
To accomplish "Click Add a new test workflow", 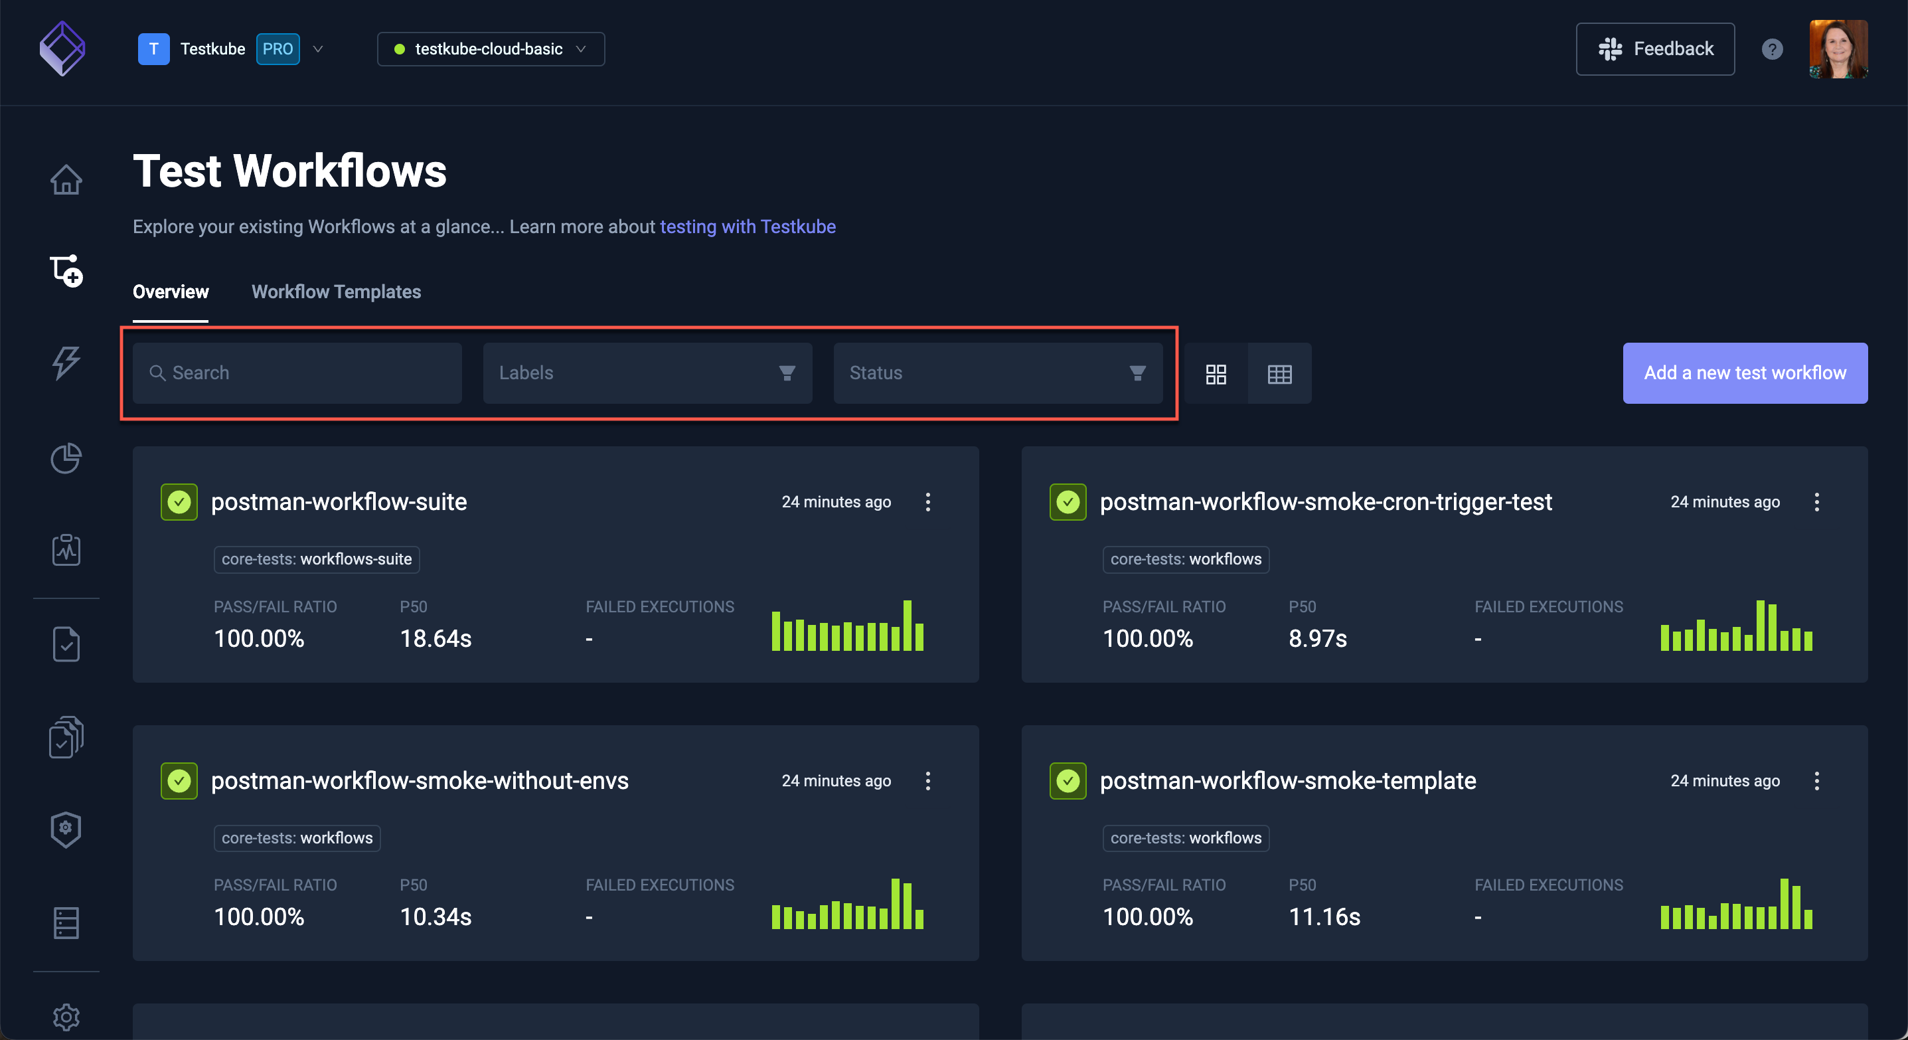I will coord(1745,373).
